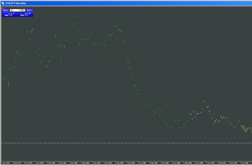Decrease trade volume with the down arrow
This screenshot has height=165, width=252.
point(11,10)
